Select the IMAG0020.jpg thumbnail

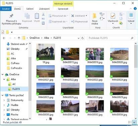(x=119, y=54)
